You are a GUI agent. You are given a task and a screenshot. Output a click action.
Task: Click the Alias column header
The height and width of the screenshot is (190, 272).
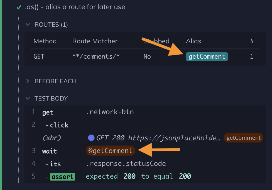[193, 41]
